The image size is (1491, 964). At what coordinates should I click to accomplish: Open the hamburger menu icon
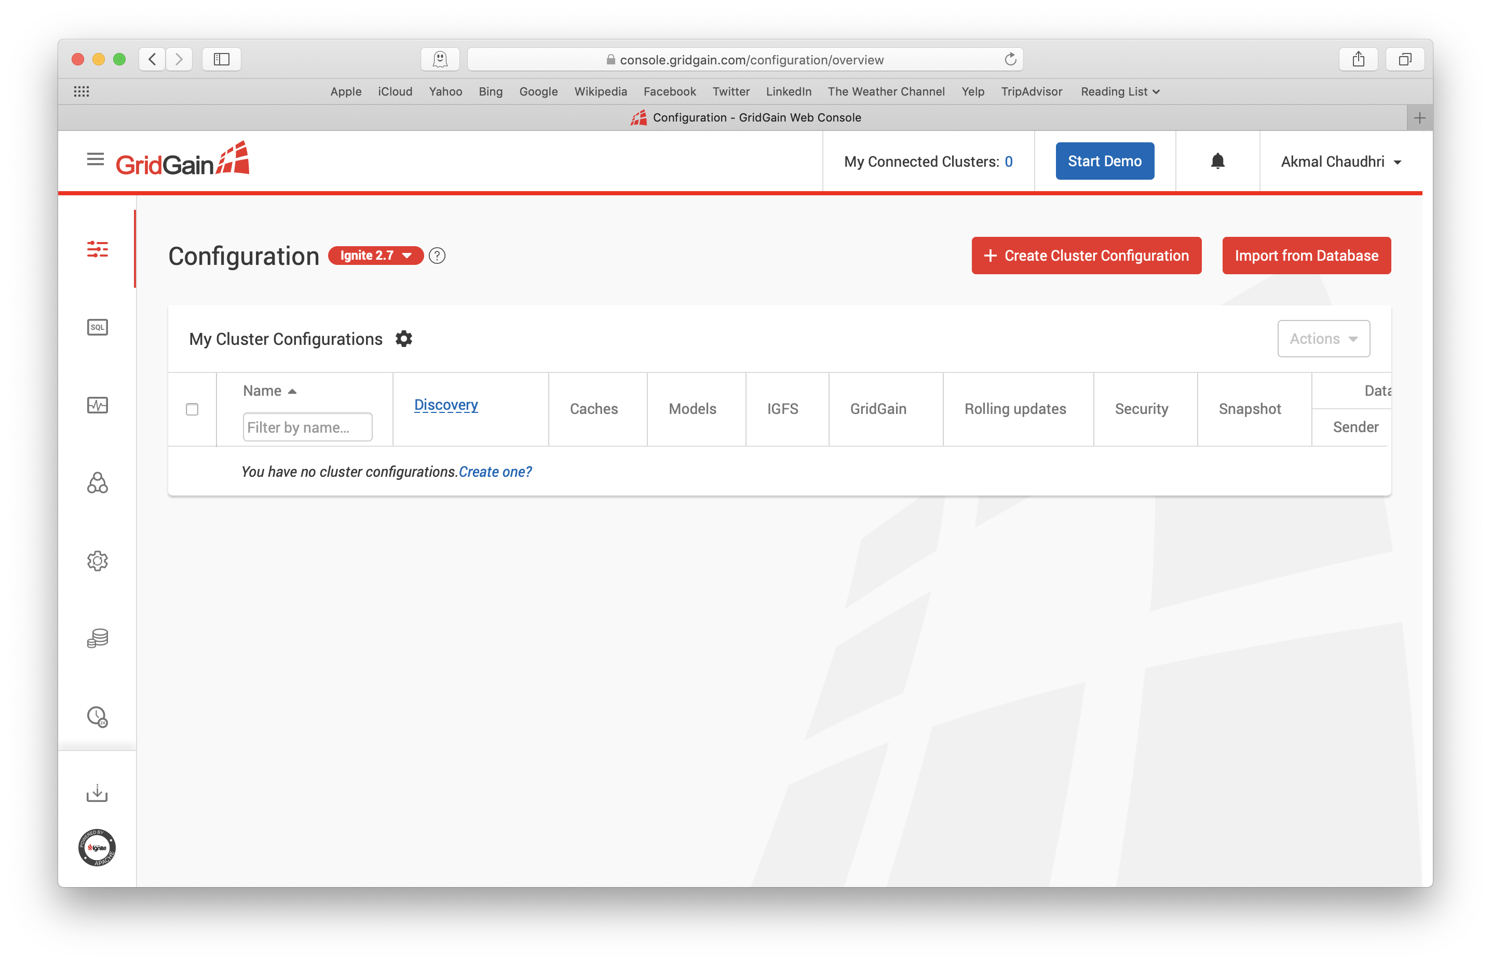pos(96,161)
